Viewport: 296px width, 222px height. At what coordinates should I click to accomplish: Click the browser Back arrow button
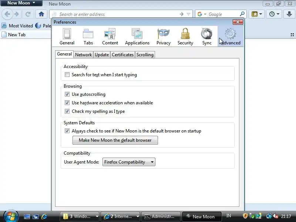(x=7, y=14)
